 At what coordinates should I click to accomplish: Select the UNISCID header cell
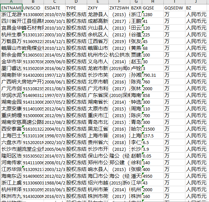[33, 8]
